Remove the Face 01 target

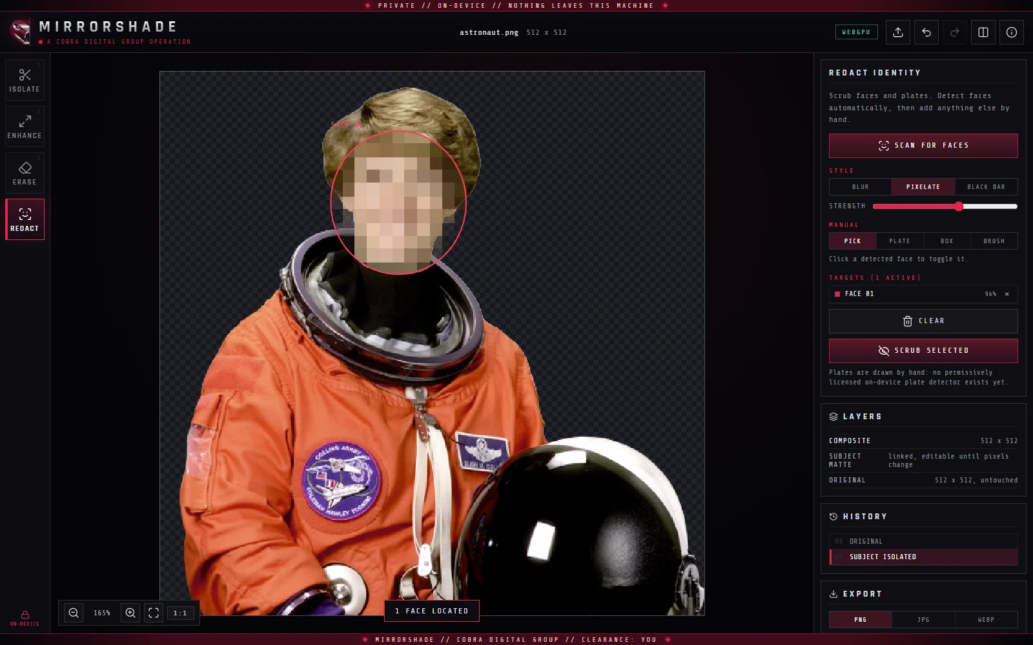(1007, 294)
